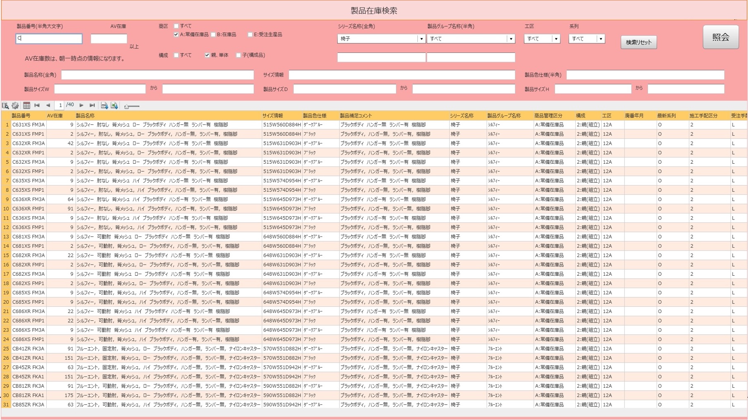748x420 pixels.
Task: Expand the 系列 dropdown
Action: click(x=586, y=39)
